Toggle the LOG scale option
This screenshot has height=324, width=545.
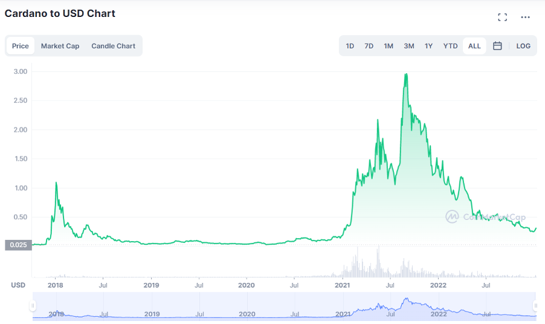point(523,46)
